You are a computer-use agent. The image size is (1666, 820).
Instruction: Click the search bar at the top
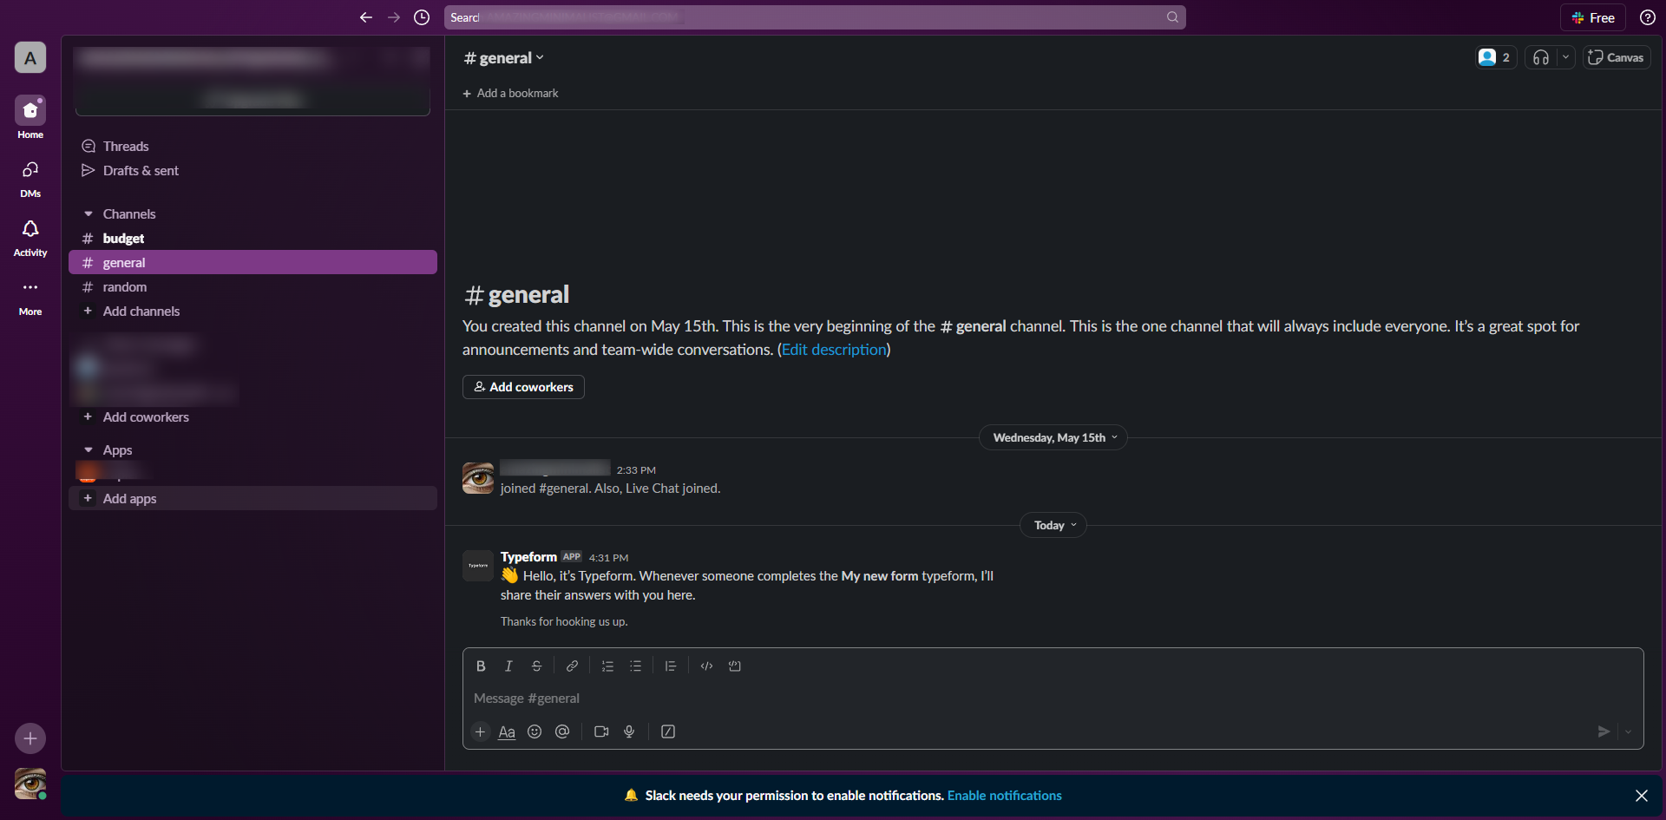814,16
